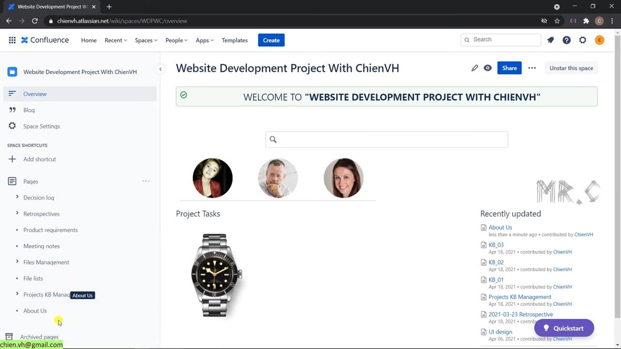The height and width of the screenshot is (349, 621).
Task: Open browser extensions puzzle icon
Action: click(x=586, y=21)
